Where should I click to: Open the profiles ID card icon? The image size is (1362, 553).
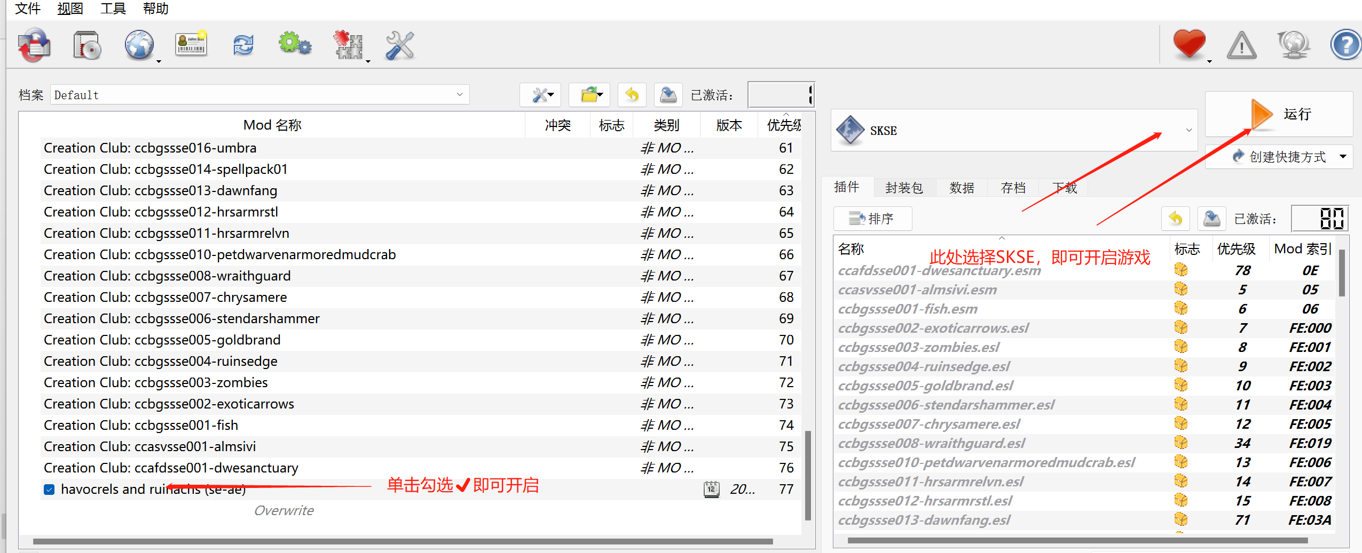(x=191, y=44)
